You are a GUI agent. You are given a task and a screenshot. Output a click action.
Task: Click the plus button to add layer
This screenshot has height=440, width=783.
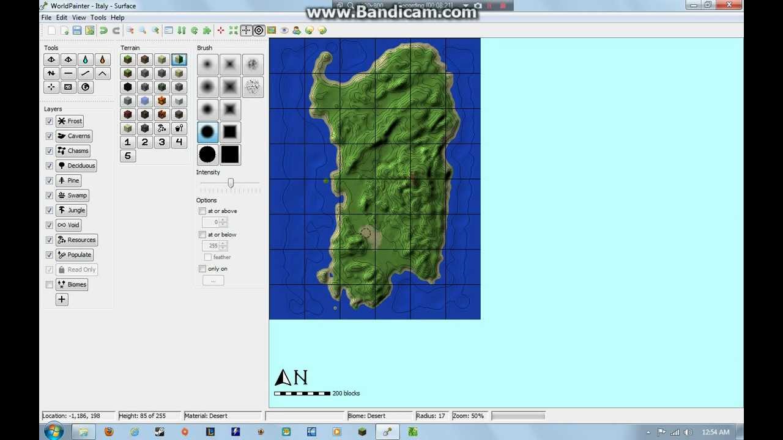[x=61, y=299]
